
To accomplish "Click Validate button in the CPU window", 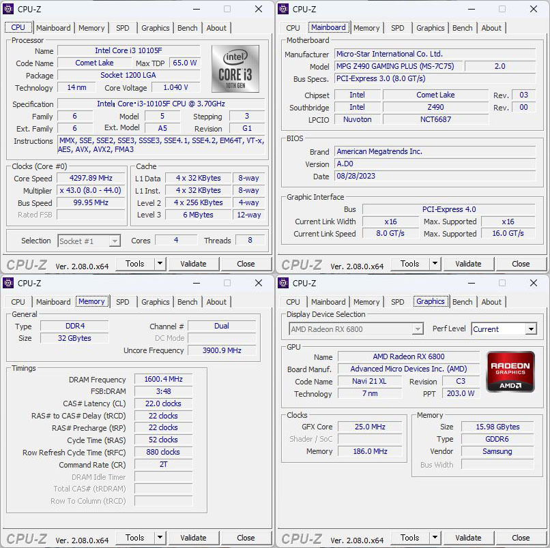I will pyautogui.click(x=193, y=264).
